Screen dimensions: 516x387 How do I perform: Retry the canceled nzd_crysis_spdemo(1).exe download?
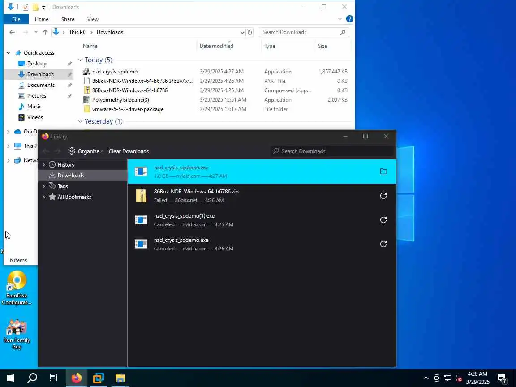click(383, 220)
